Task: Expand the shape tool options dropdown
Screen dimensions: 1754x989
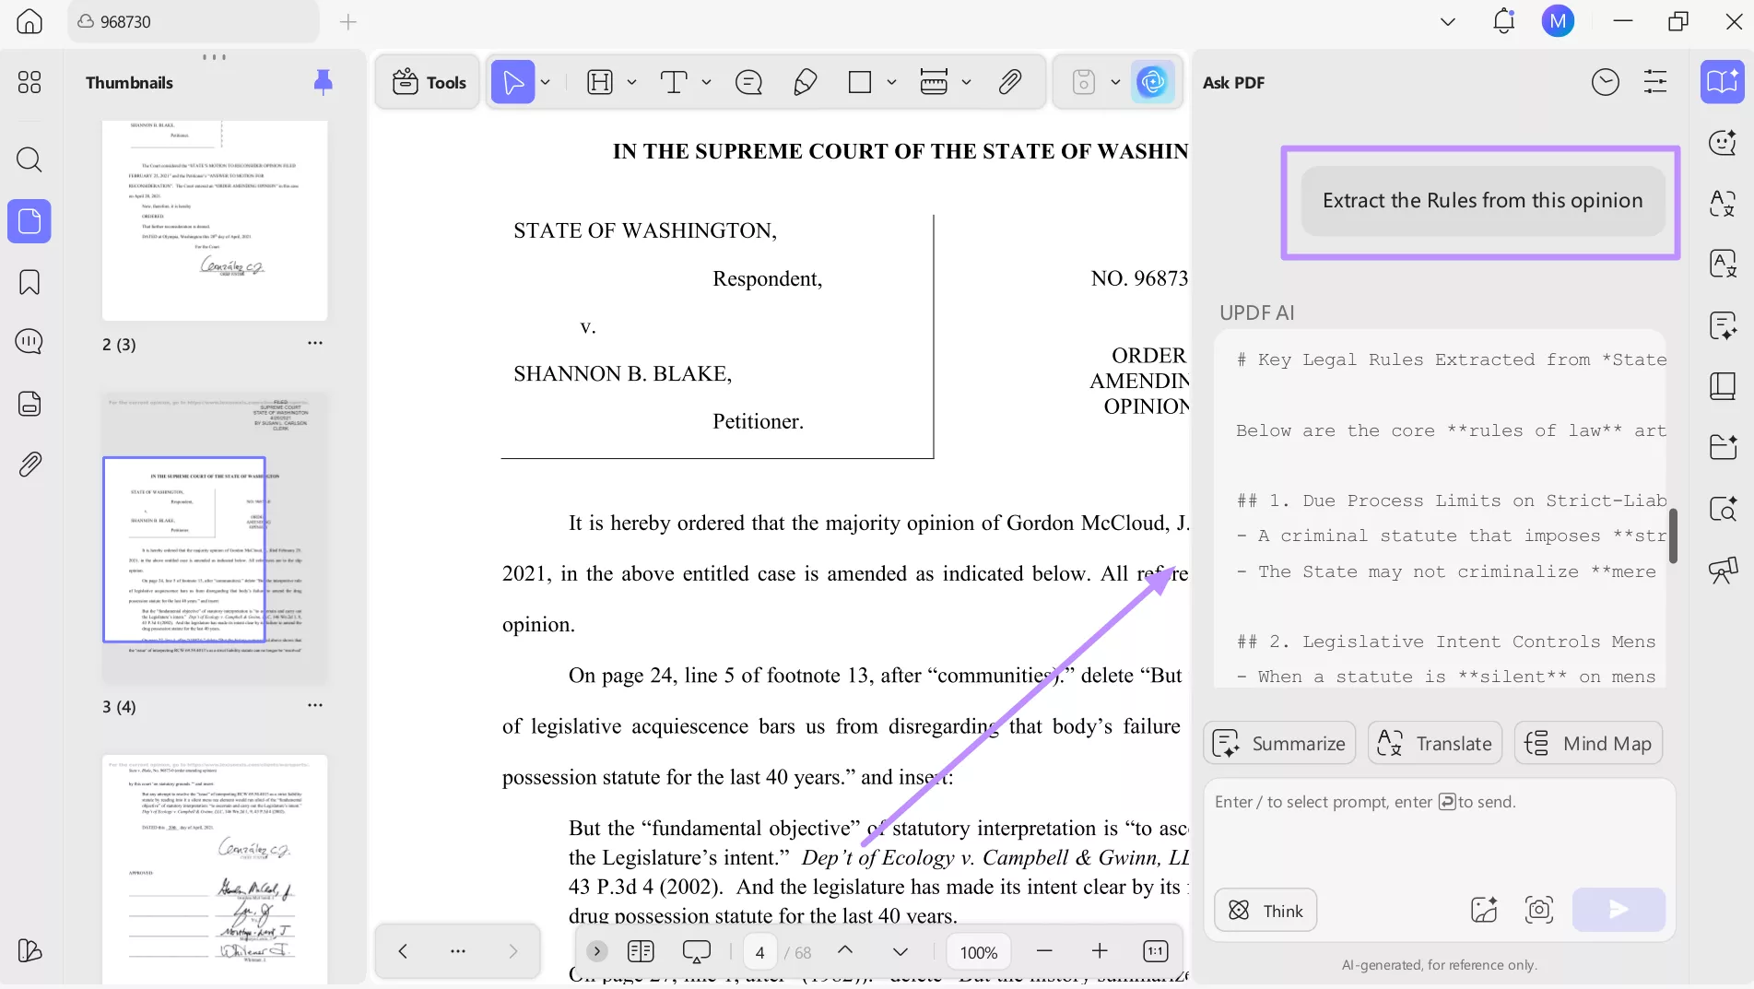Action: tap(890, 82)
